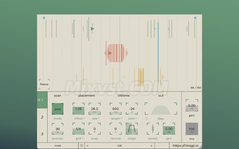Toggle the pos scan mode button
This screenshot has height=149, width=239.
[x=57, y=109]
